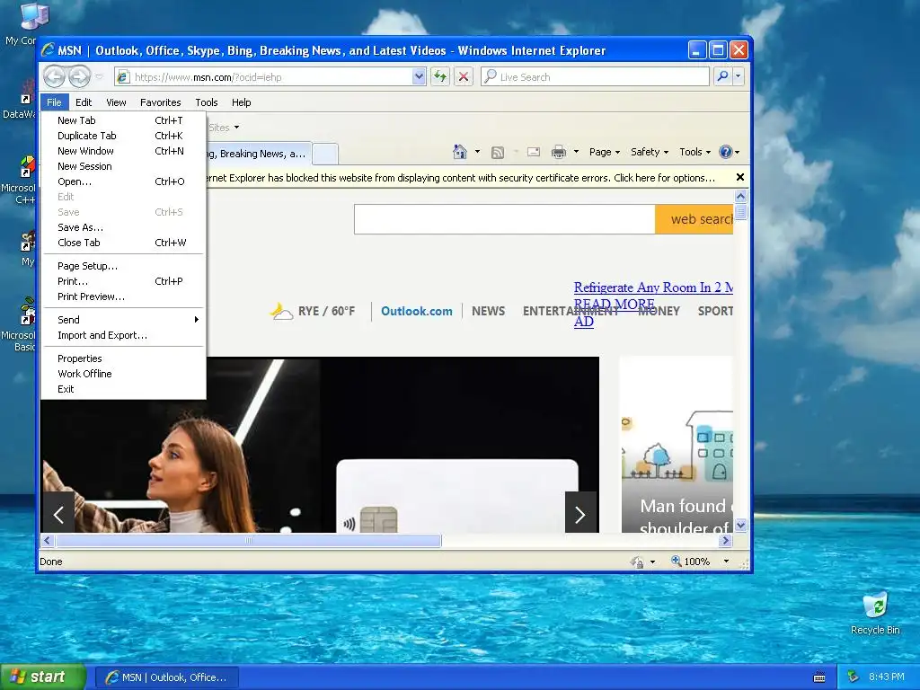Click the keyboard icon in system tray
The image size is (920, 690).
coord(819,677)
